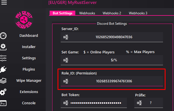The height and width of the screenshot is (111, 174).
Task: Click the text cursor icon in Set Game field
Action: click(66, 60)
